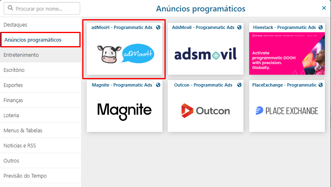Viewport: 331px width, 187px height.
Task: Choose the Magnite logo tile
Action: pyautogui.click(x=124, y=111)
